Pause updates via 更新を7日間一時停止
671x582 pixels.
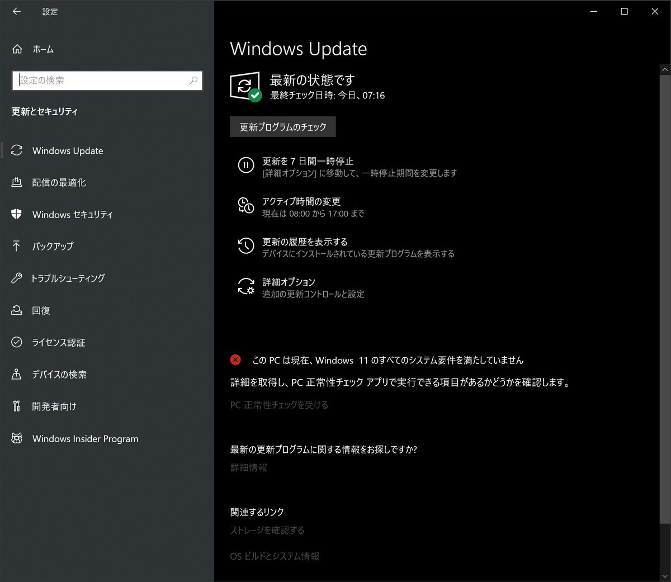tap(308, 161)
